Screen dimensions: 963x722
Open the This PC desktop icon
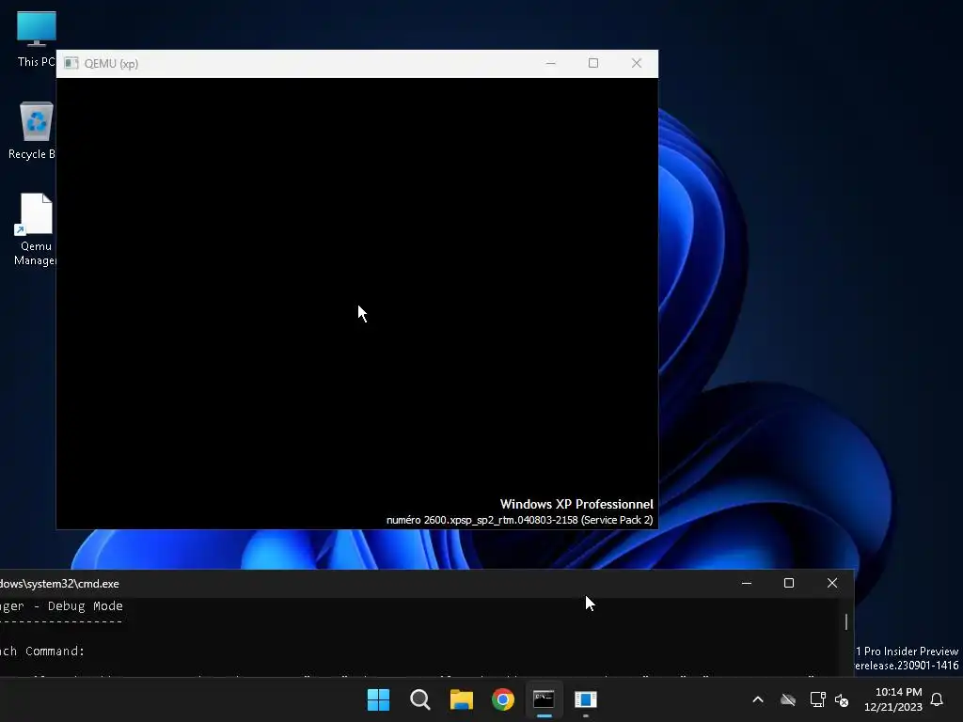pos(37,38)
